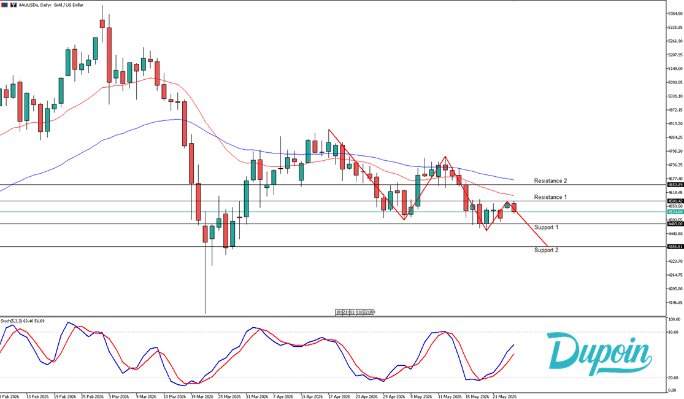Click the 4581.42 price tag on the axis
684x399 pixels.
(675, 201)
